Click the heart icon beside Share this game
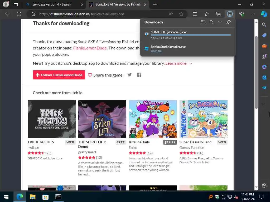 pos(90,75)
